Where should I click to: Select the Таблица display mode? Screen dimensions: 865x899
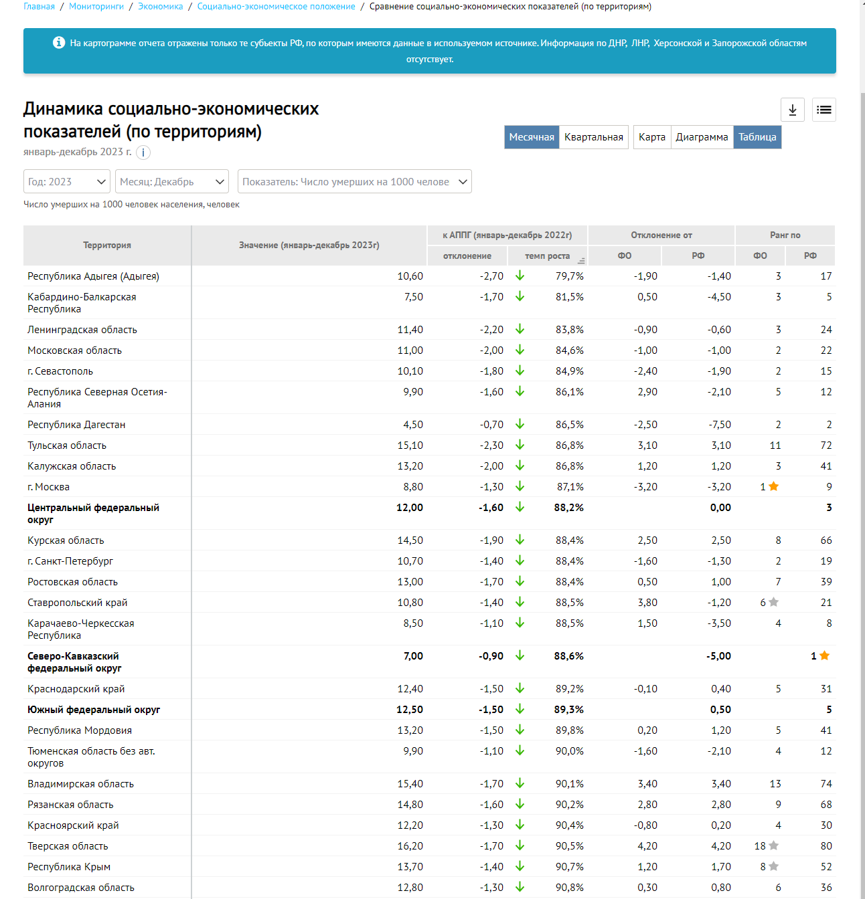(757, 137)
